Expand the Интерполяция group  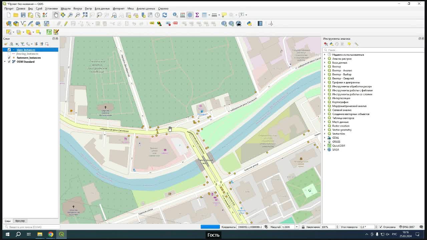[325, 98]
